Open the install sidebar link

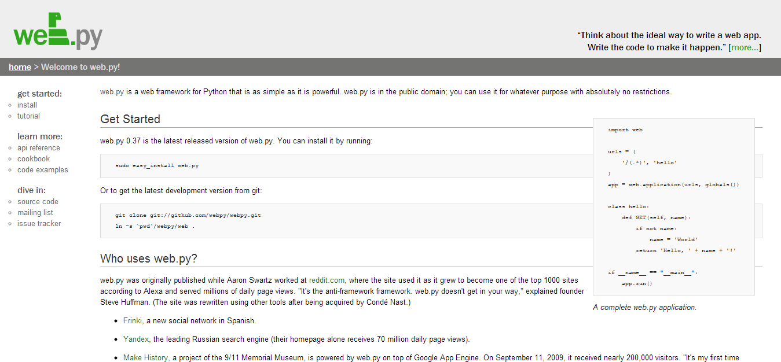(27, 105)
